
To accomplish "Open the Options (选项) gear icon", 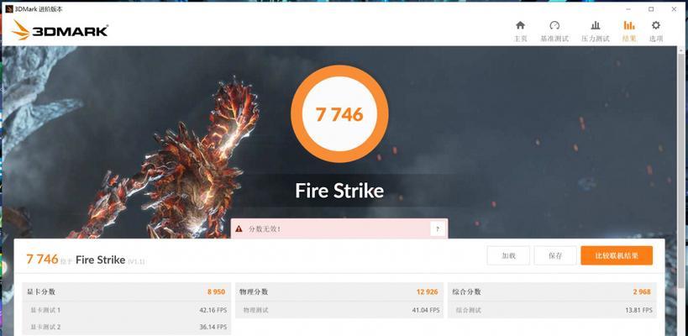I will click(x=655, y=25).
